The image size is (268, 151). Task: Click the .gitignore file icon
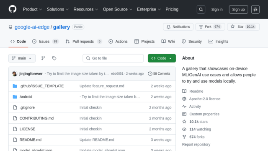coord(15,107)
